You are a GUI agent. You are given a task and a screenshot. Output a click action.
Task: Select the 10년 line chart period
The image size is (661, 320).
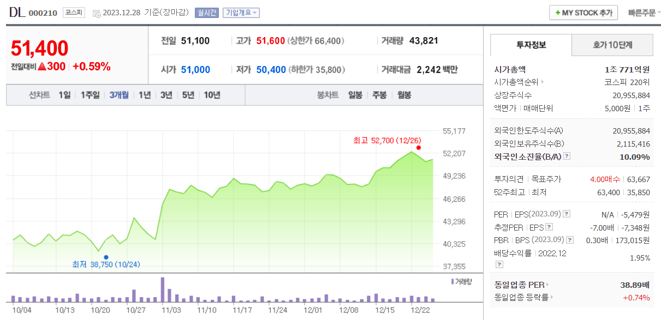click(212, 95)
